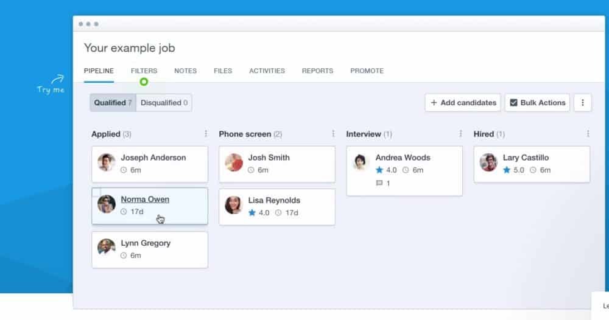The image size is (609, 320).
Task: Open the Phone screen column options menu
Action: pyautogui.click(x=333, y=134)
